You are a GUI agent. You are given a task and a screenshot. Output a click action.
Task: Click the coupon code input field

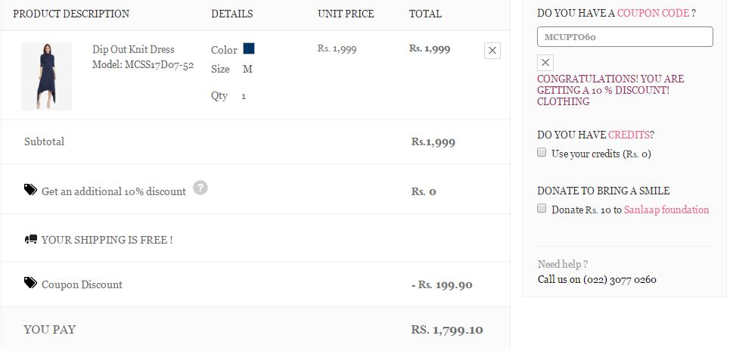[x=625, y=36]
